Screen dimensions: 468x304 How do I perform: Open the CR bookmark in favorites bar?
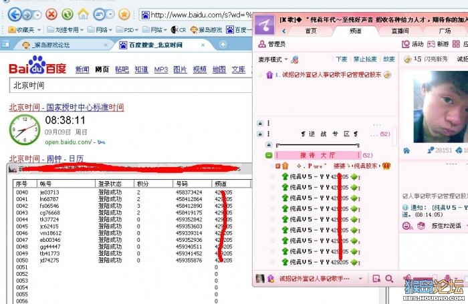[179, 29]
